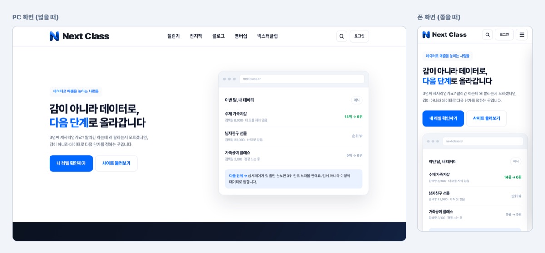545x253 pixels.
Task: Click 내 레벨 확인하기 in the PC view
Action: [x=71, y=163]
